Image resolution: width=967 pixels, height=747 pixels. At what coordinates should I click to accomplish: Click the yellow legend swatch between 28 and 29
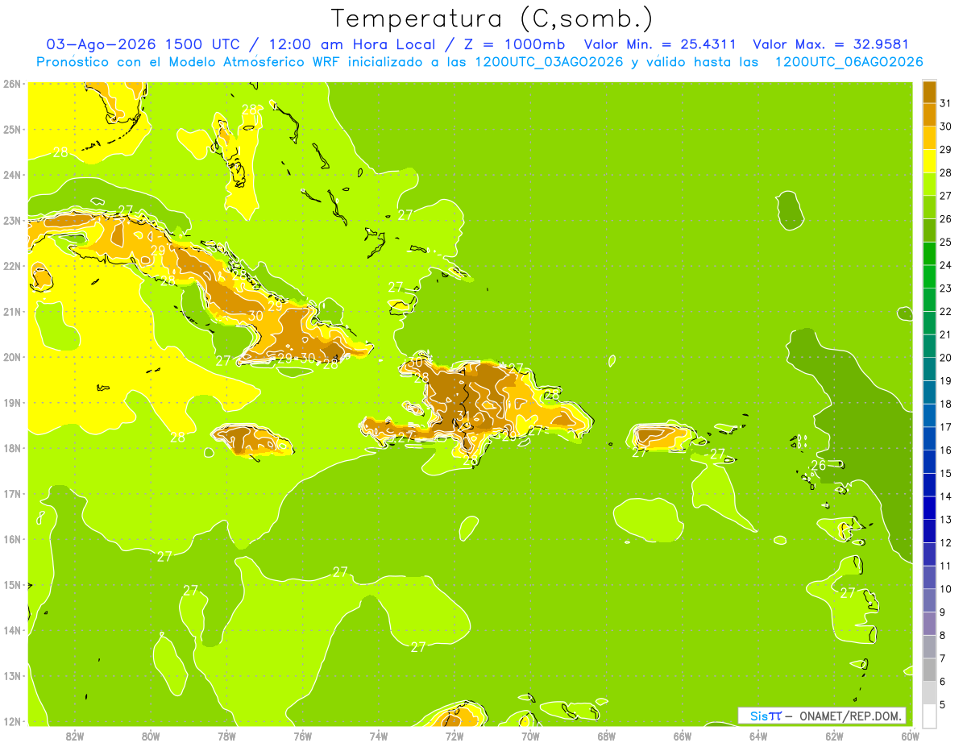930,161
